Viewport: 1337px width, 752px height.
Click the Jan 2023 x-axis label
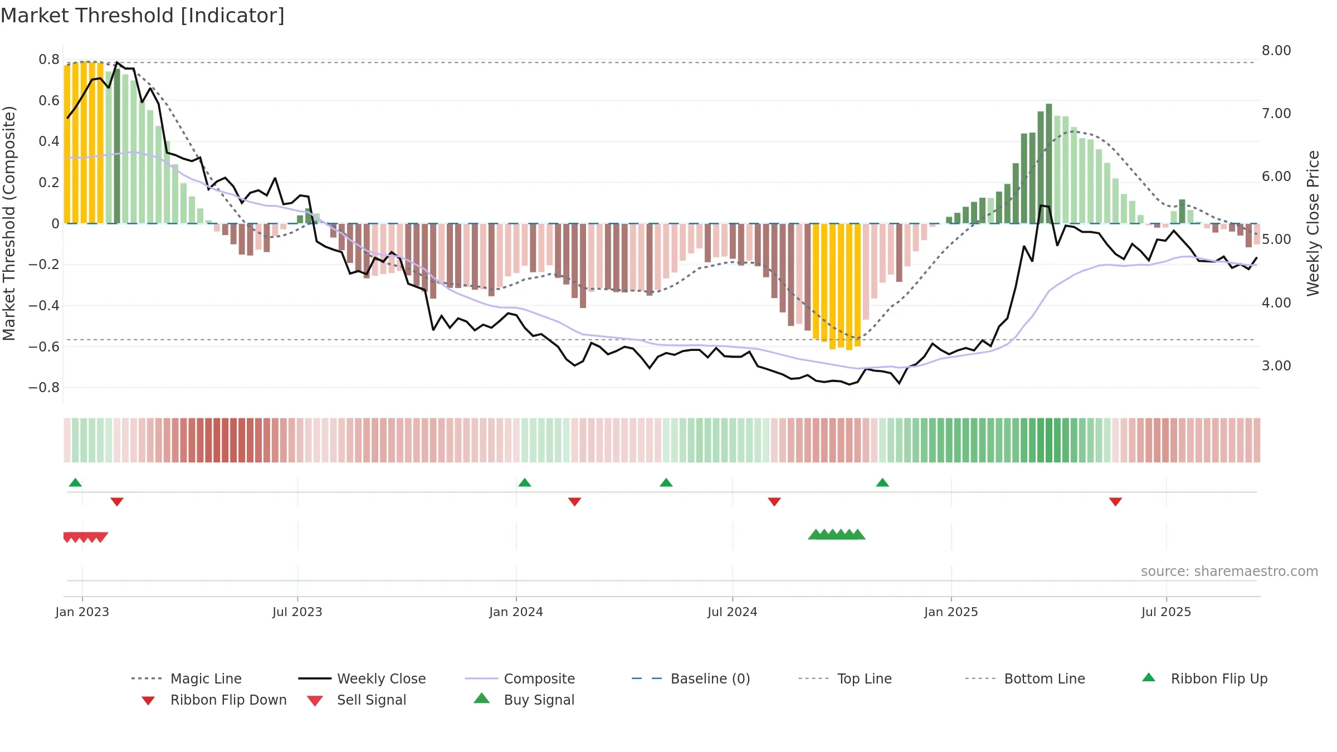[82, 612]
